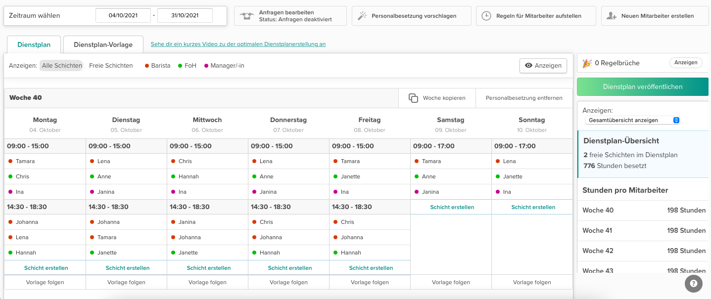This screenshot has height=299, width=711.
Task: Click Vorlage folgen for Donnerstag
Action: pos(288,282)
